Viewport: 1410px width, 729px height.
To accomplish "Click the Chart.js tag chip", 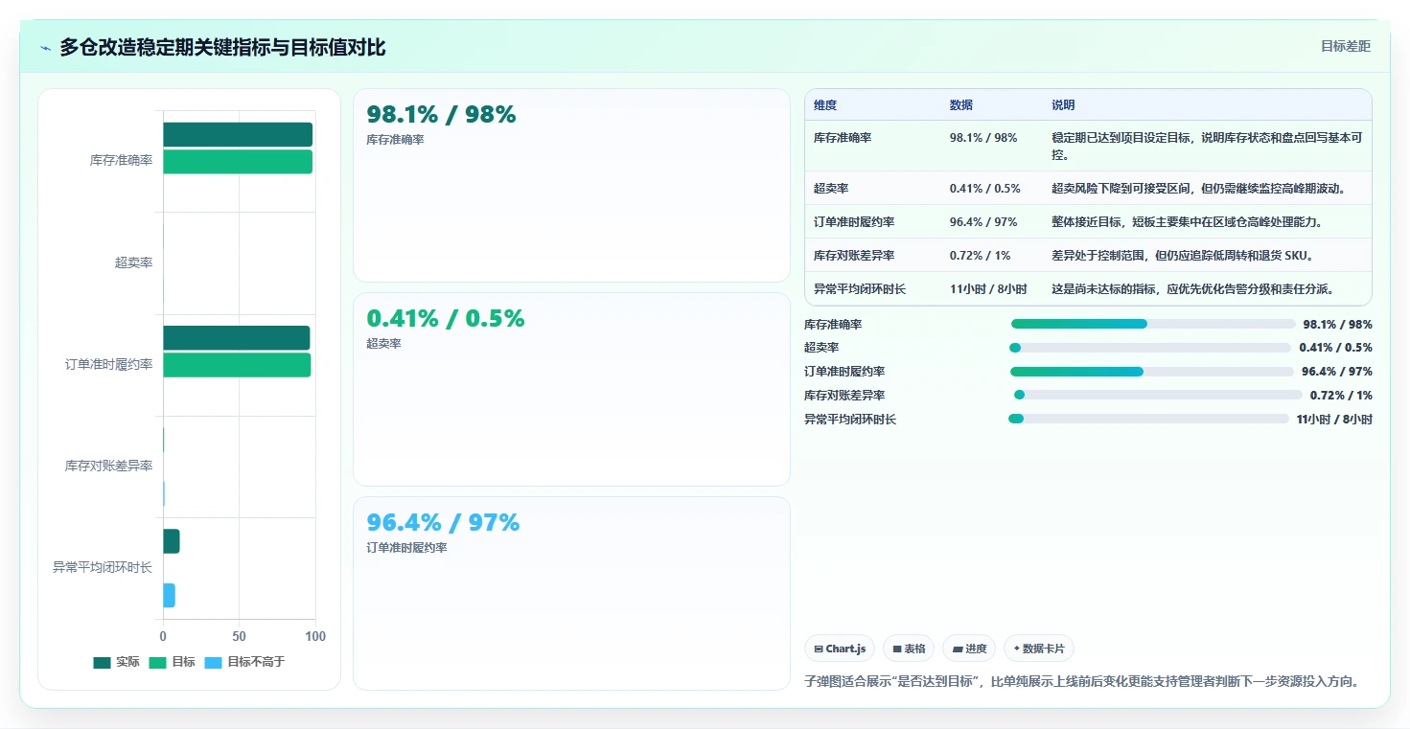I will point(840,649).
